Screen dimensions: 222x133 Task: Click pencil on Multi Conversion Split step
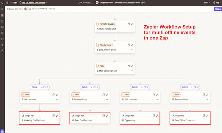[x=132, y=66]
